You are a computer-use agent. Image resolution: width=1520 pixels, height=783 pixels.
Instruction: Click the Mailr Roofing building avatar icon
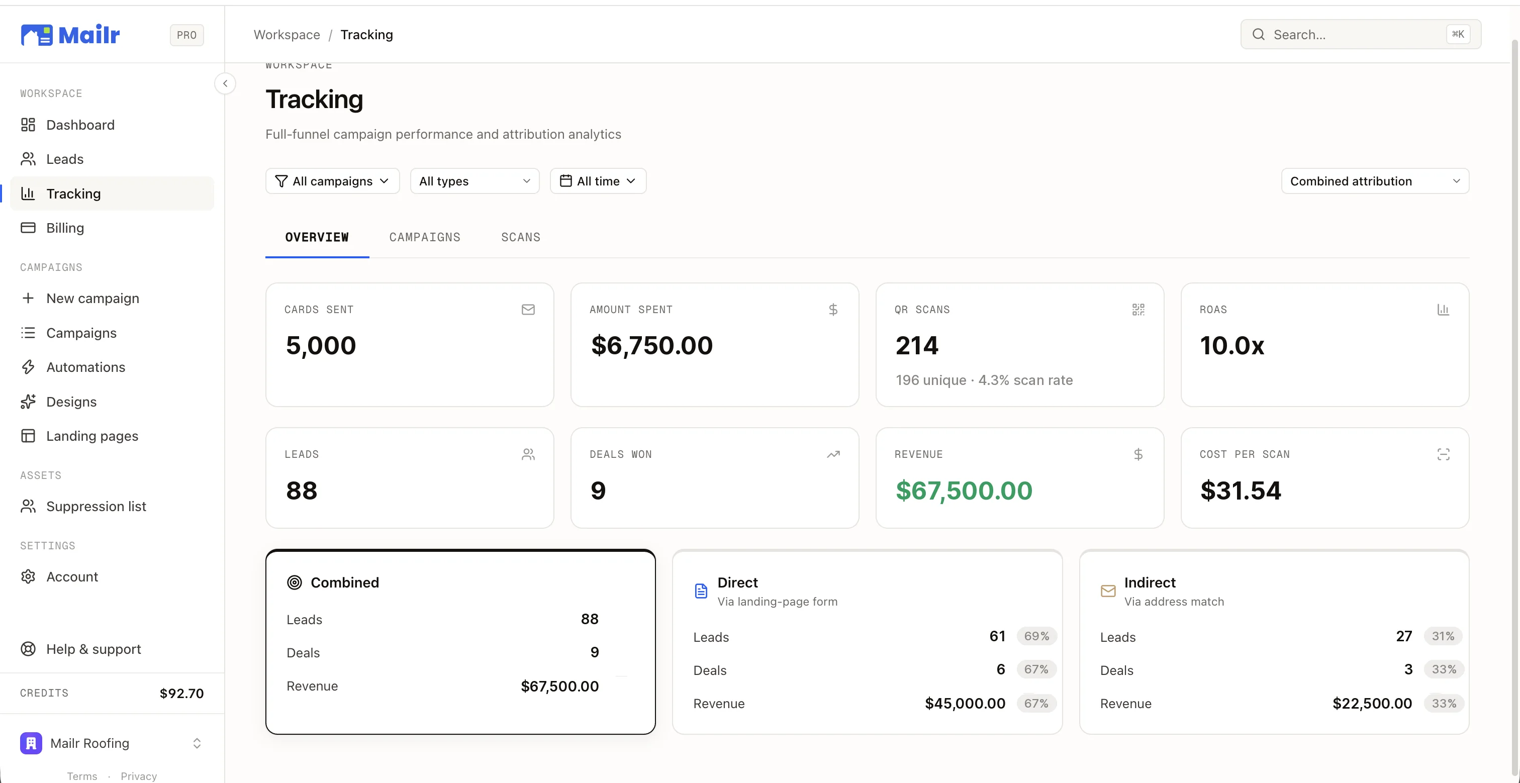click(31, 743)
